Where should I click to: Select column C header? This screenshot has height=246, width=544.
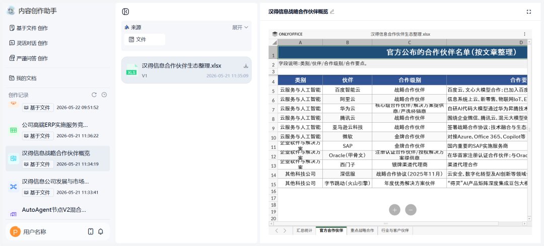(x=410, y=42)
